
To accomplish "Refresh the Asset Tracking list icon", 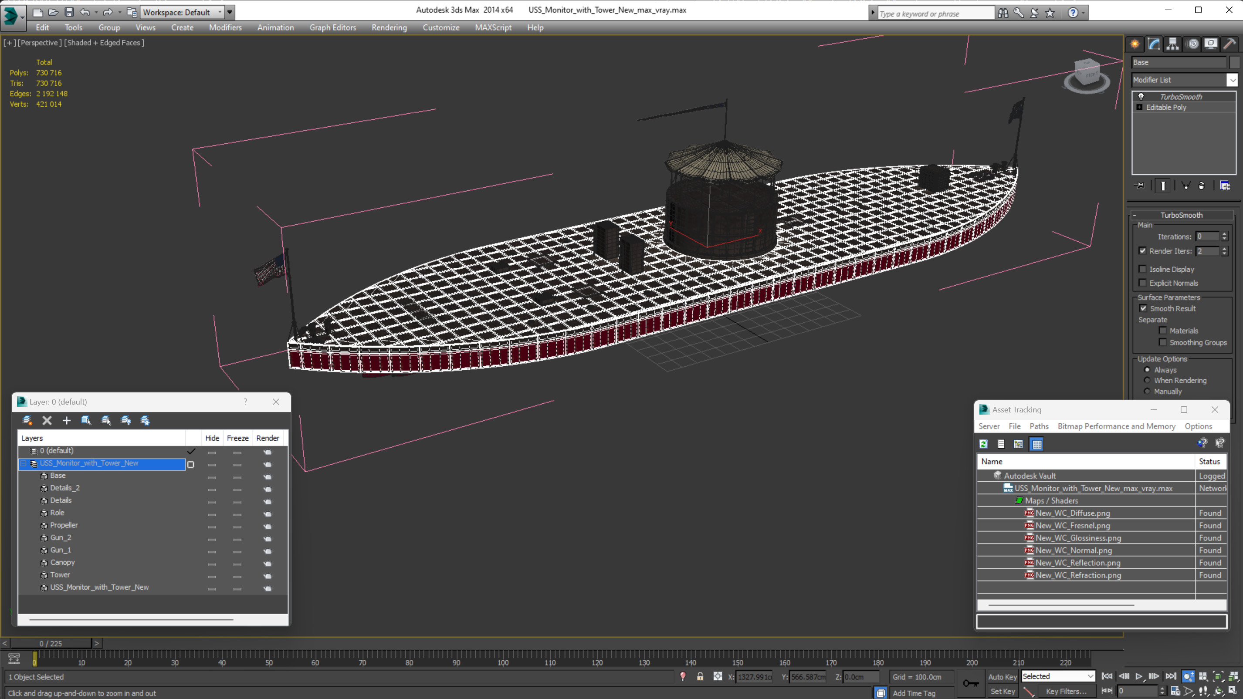I will (x=983, y=444).
